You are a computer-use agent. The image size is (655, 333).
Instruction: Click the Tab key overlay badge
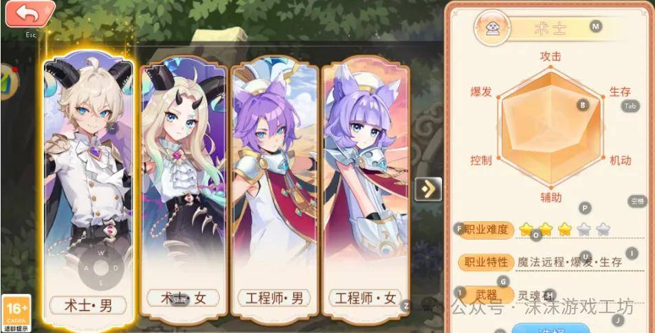click(x=630, y=106)
